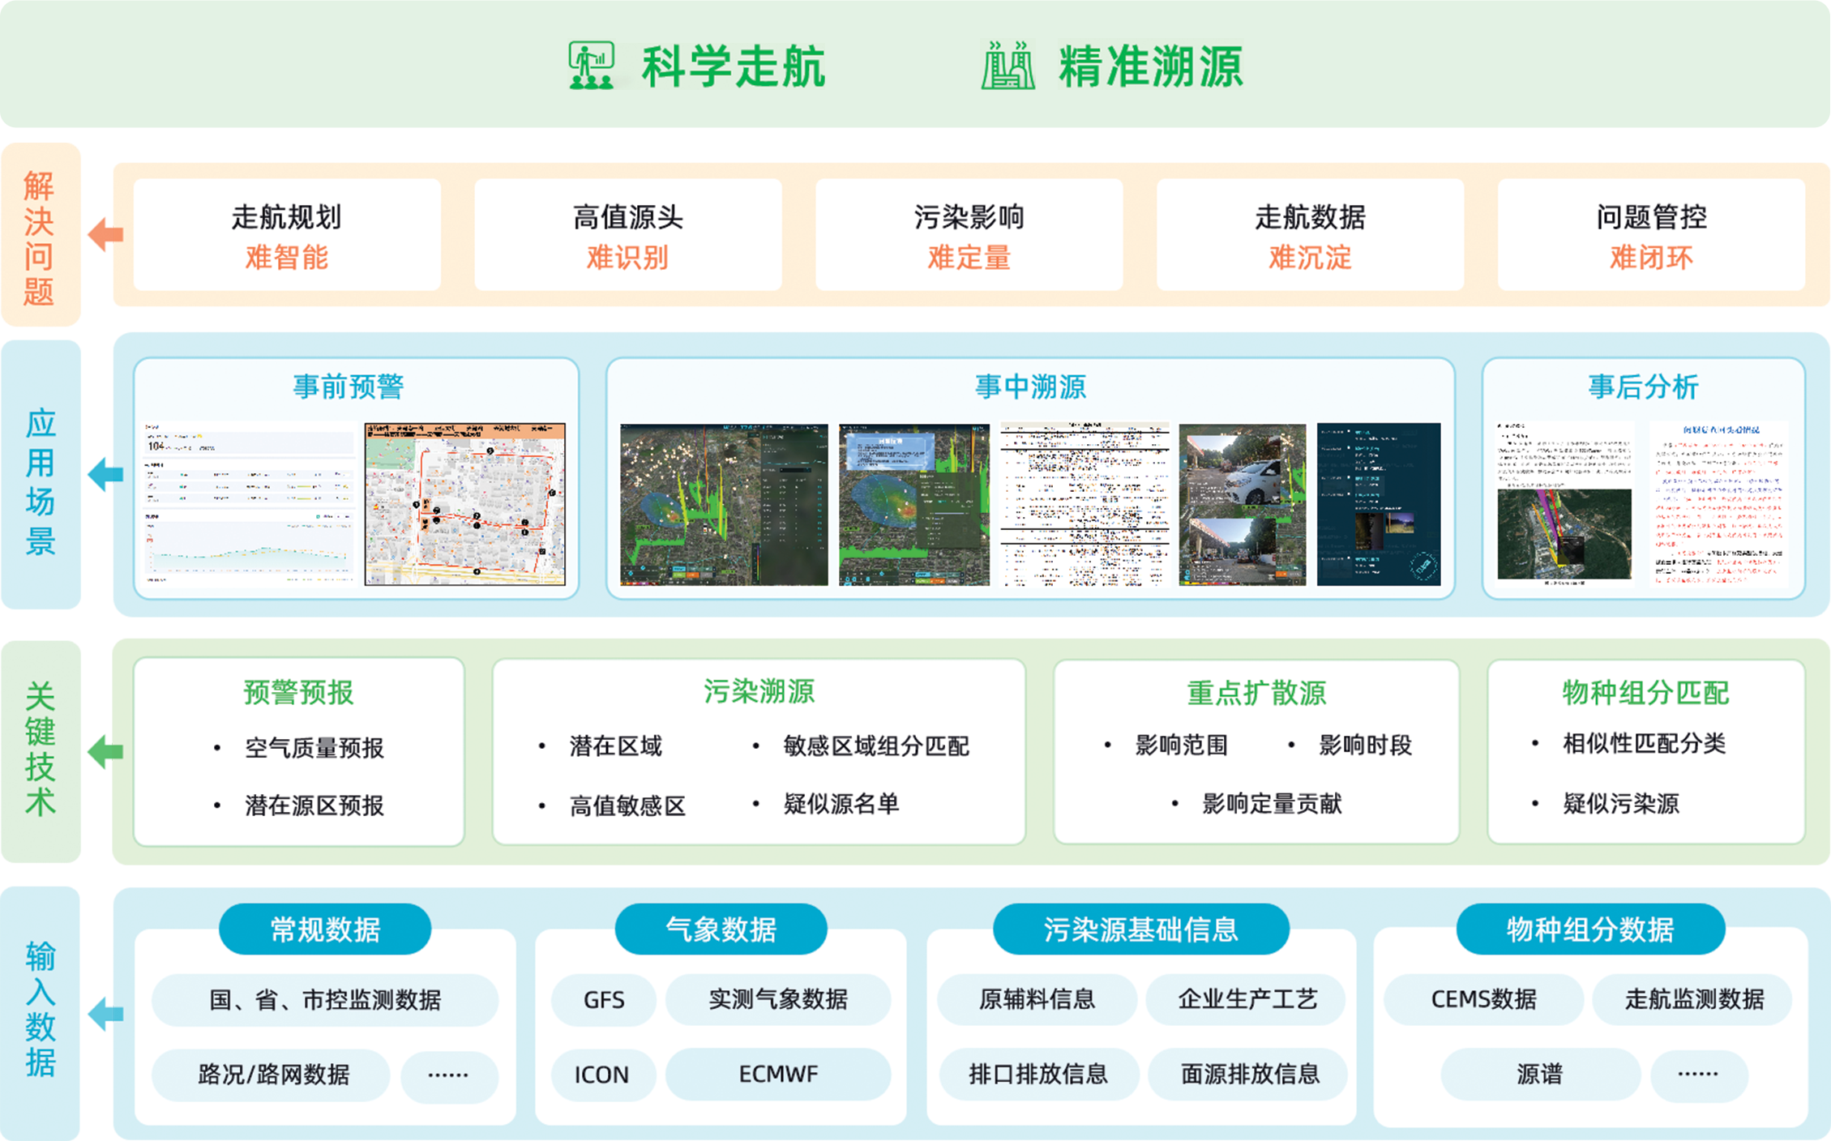Click the 潜在区域 item

[616, 746]
